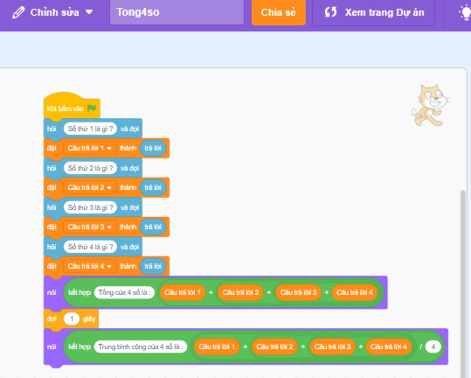Screen dimensions: 471x378
Task: Click the kết hợp label in average block
Action: pyautogui.click(x=79, y=347)
